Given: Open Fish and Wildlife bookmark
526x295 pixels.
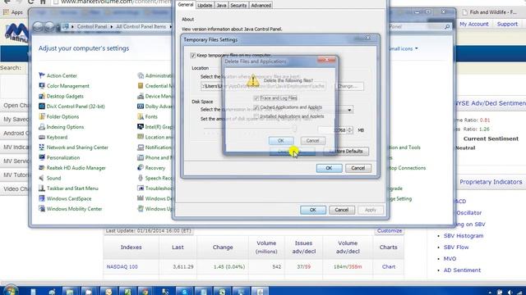Looking at the screenshot, I should (x=489, y=12).
